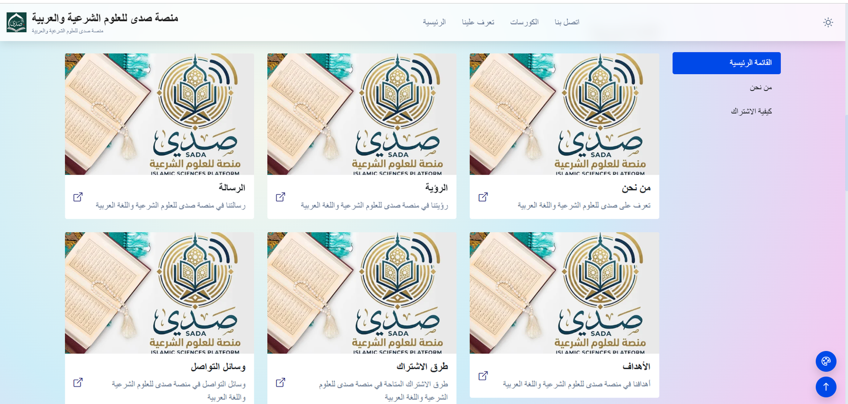Open external link icon on من نحن card
This screenshot has width=848, height=404.
tap(483, 197)
